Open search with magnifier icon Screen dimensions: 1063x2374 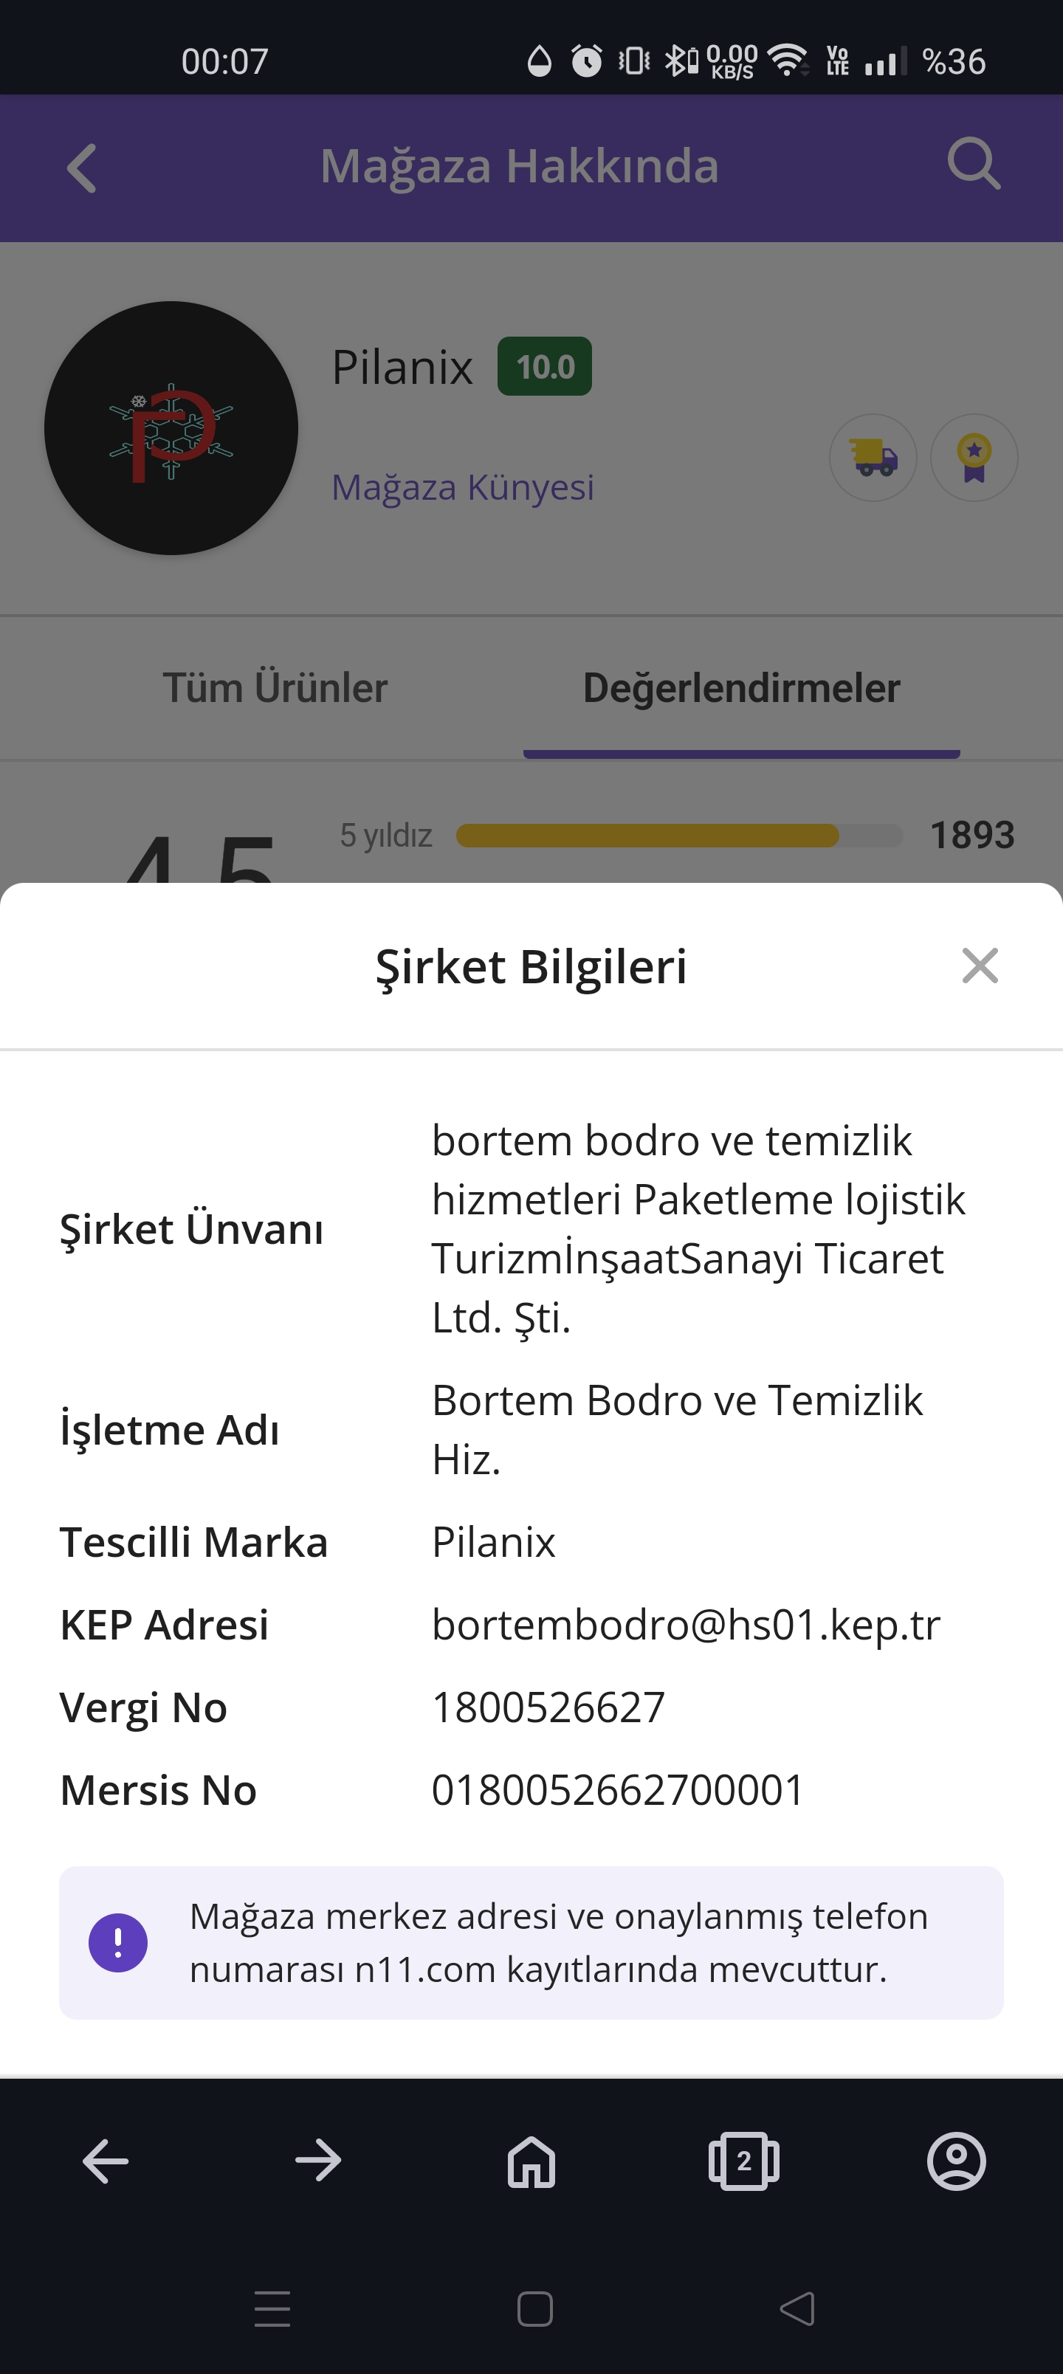[x=974, y=165]
